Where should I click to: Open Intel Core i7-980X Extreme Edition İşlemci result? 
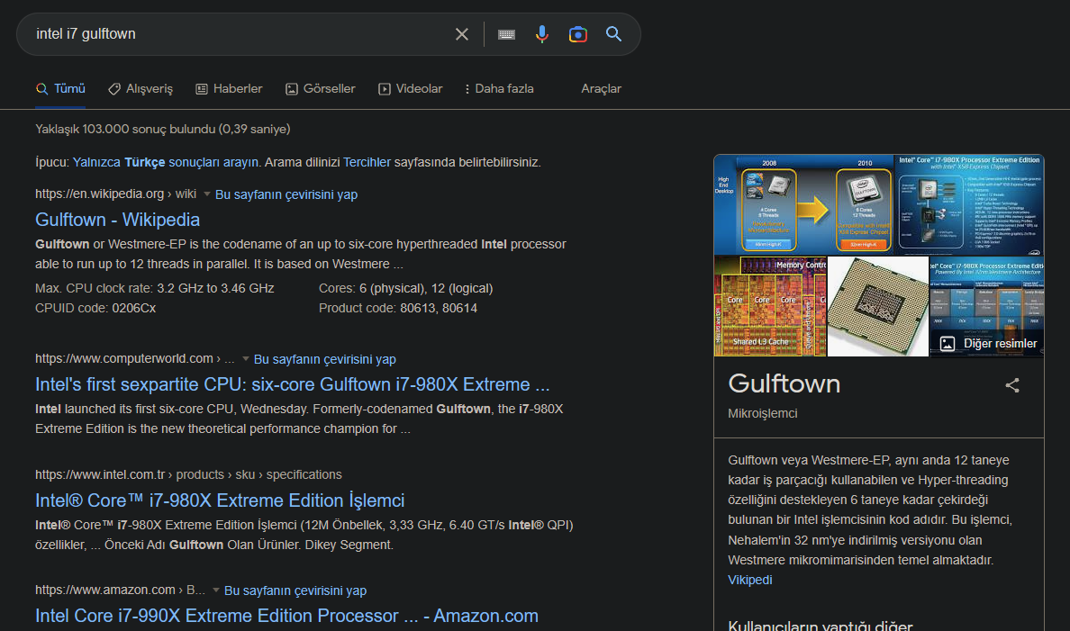220,500
